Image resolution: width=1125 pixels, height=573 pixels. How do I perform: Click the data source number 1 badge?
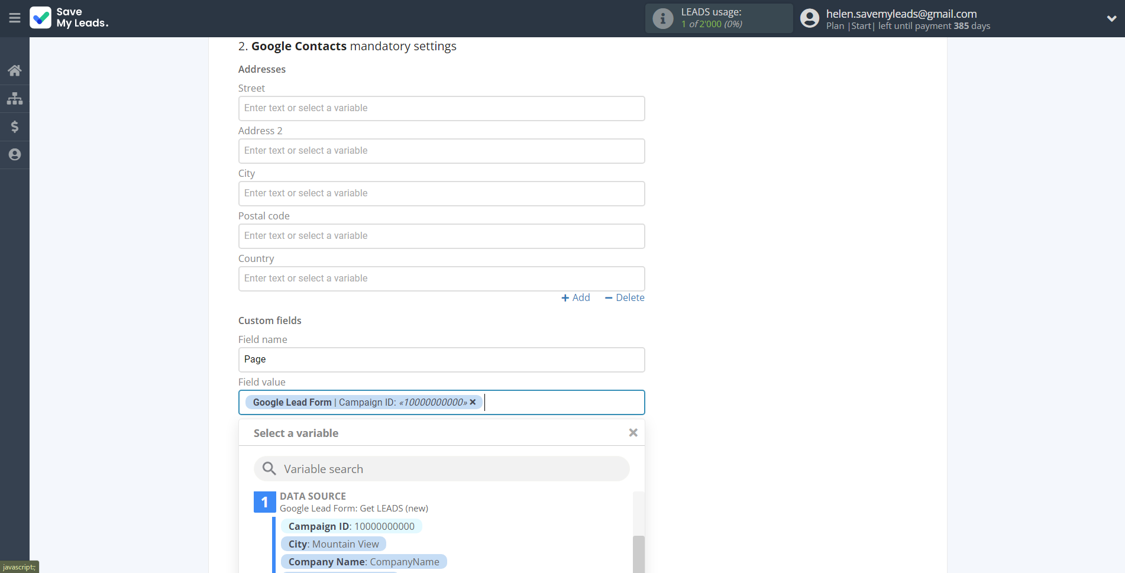click(264, 502)
